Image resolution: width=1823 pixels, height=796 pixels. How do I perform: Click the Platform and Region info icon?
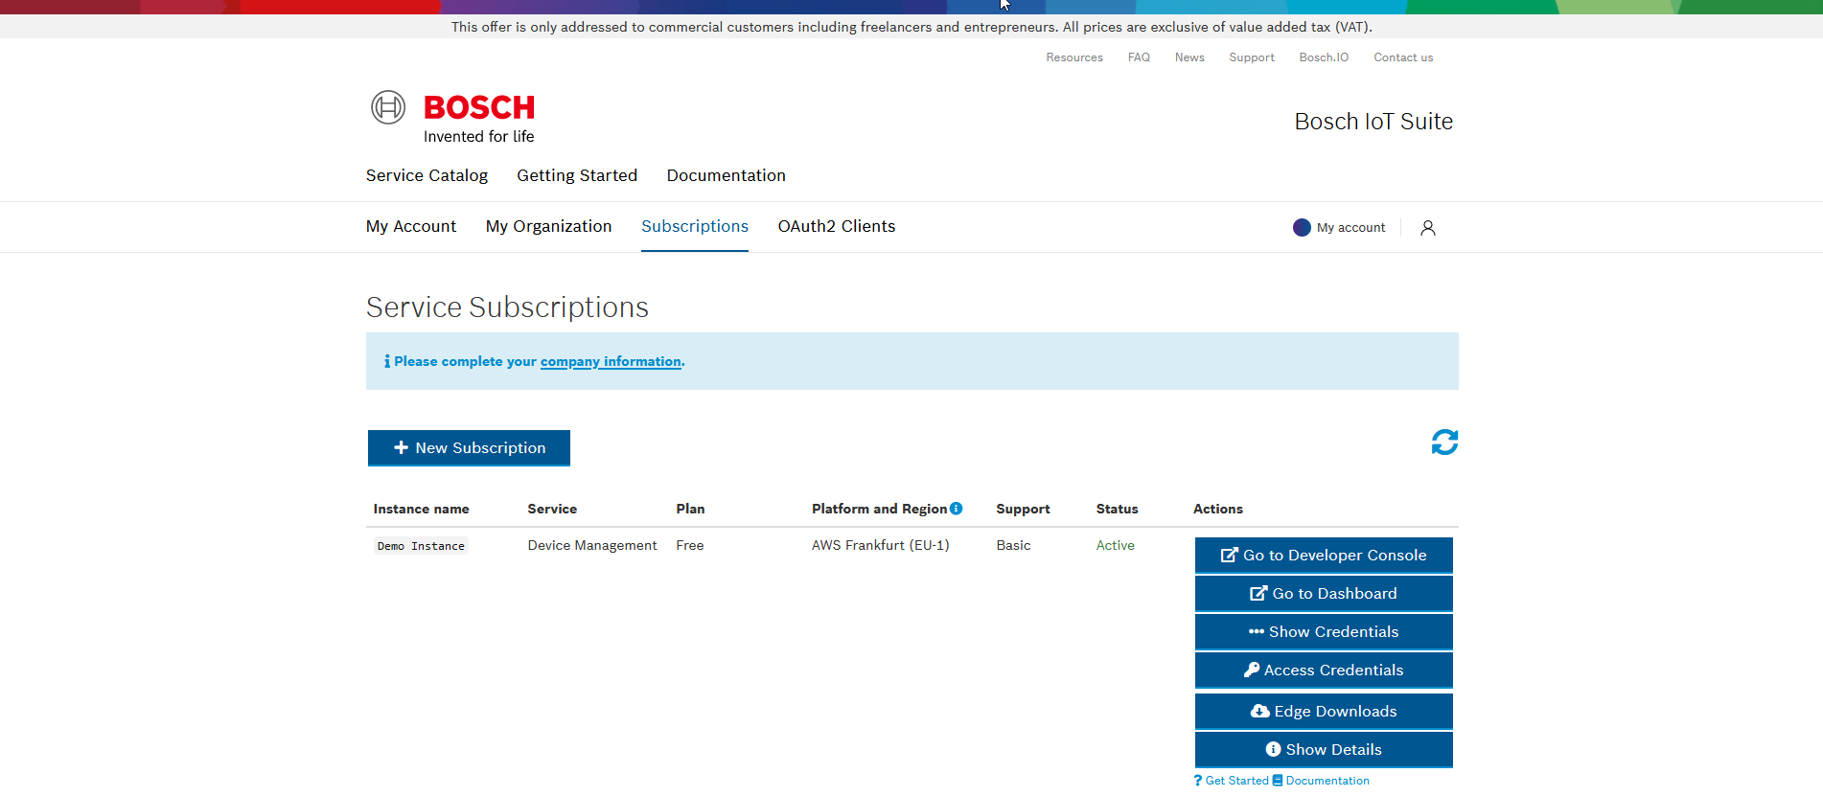click(x=956, y=509)
